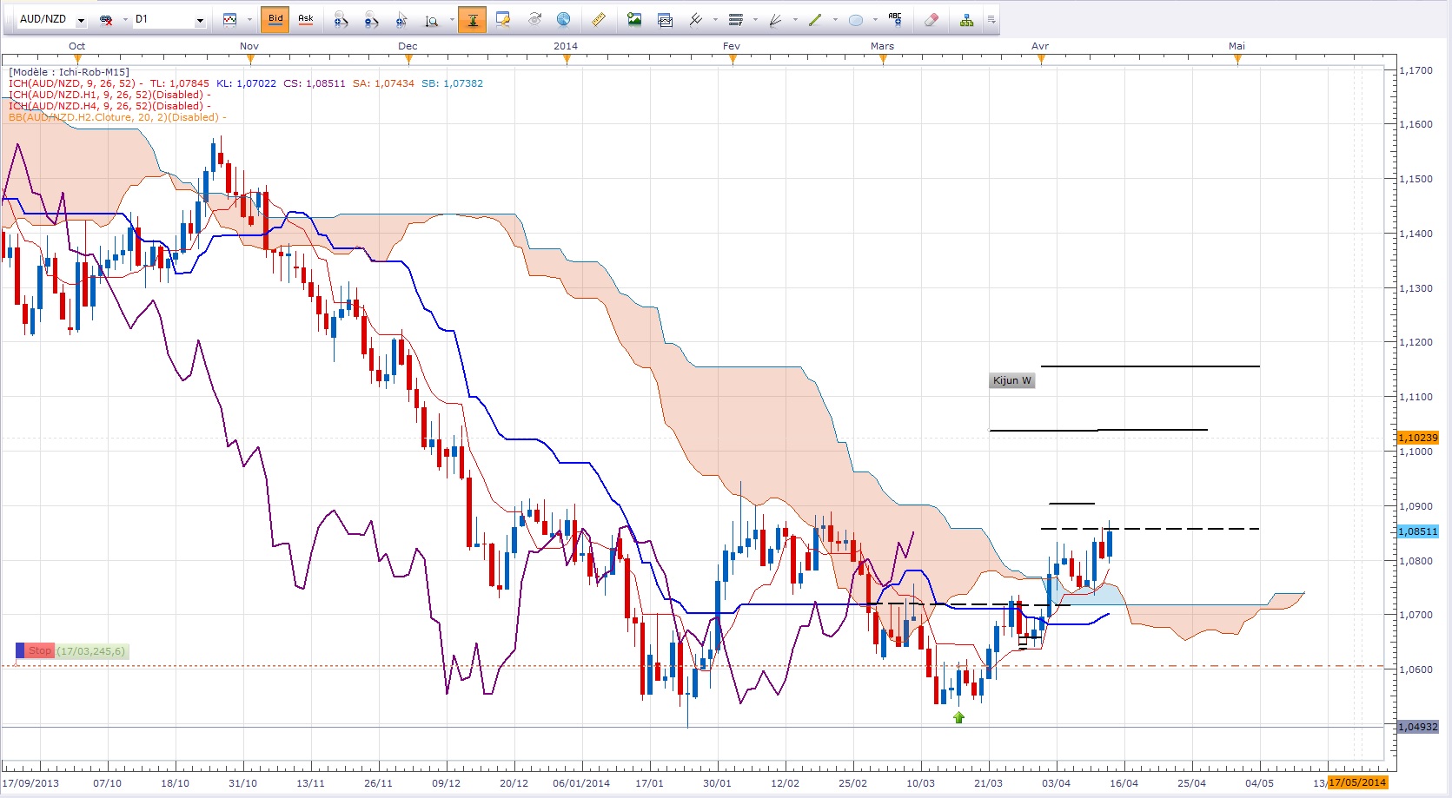Screen dimensions: 1452x798
Task: Select the ruler measurement tool
Action: pyautogui.click(x=599, y=19)
